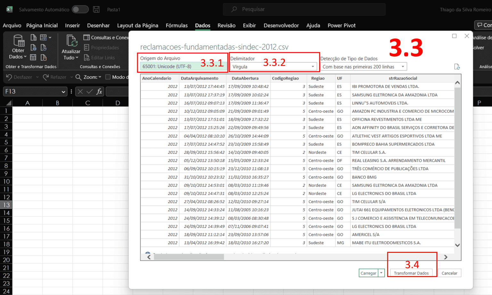Import data using the De Texto/CSV icon
Viewport: 492px width, 295px height.
click(x=33, y=37)
